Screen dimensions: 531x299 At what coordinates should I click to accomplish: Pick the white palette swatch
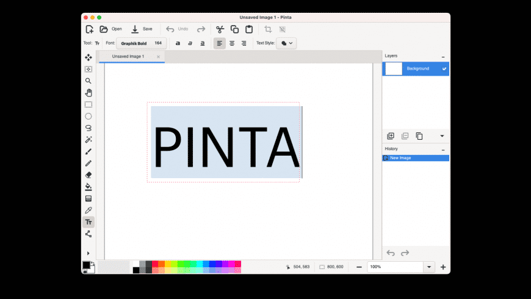pos(135,264)
